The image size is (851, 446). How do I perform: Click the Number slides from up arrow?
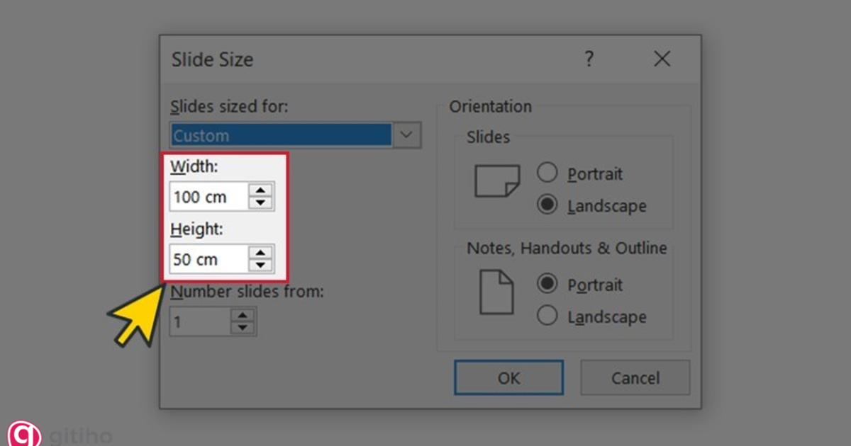tap(241, 315)
